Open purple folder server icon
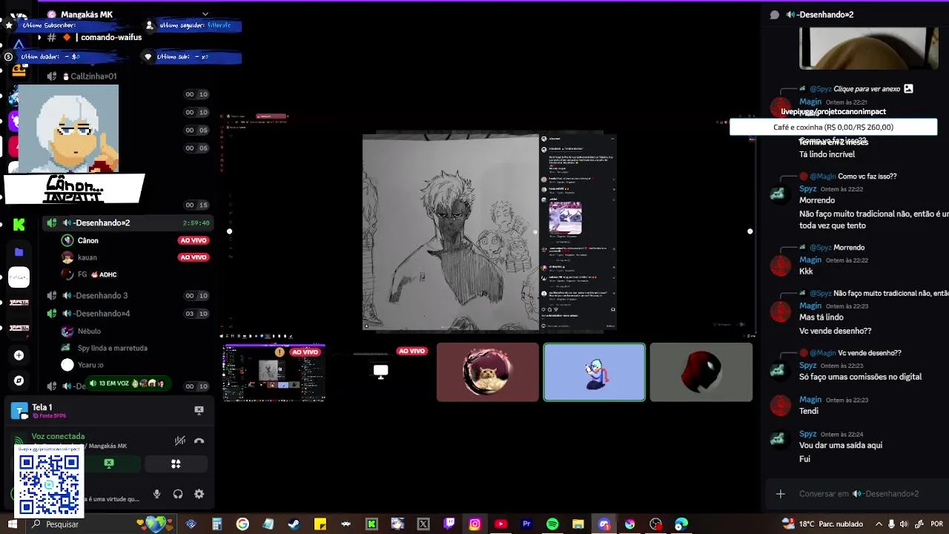949x534 pixels. pyautogui.click(x=19, y=252)
